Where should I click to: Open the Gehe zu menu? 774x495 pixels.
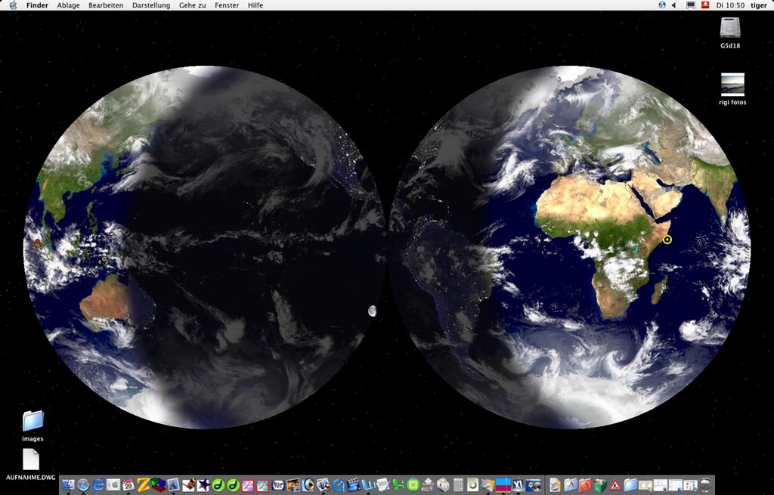pos(193,5)
